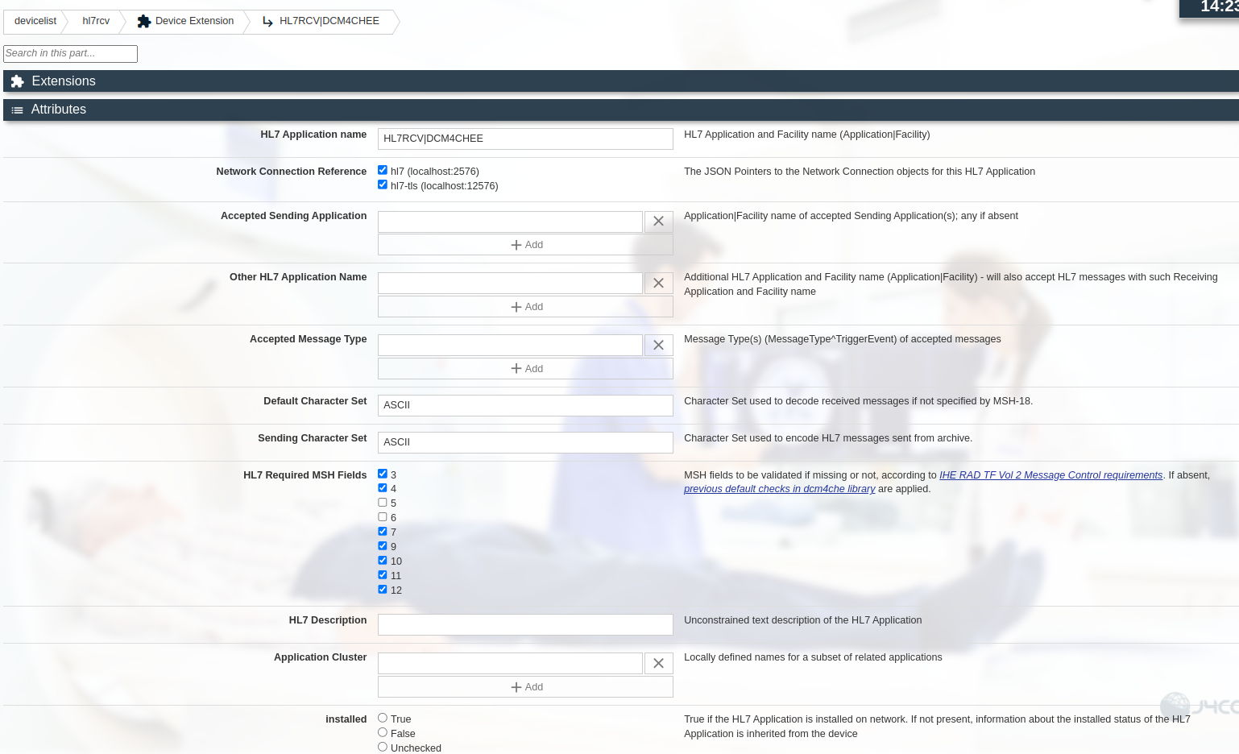Disable the hl7-tls network connection reference
Image resolution: width=1239 pixels, height=754 pixels.
(383, 184)
